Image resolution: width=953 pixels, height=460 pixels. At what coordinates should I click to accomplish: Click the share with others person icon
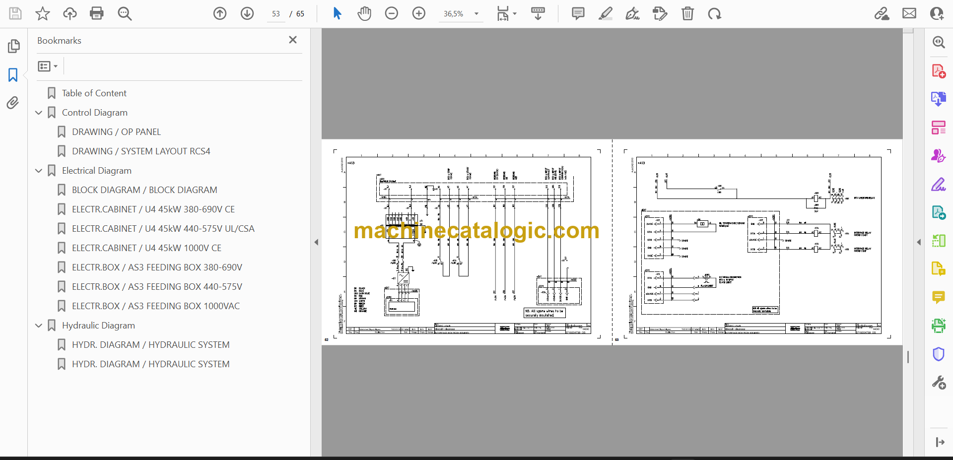pyautogui.click(x=937, y=13)
